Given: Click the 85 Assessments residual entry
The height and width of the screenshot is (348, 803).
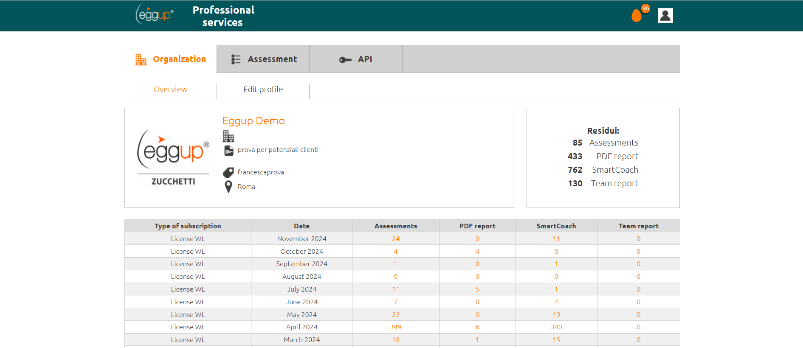Looking at the screenshot, I should tap(606, 143).
